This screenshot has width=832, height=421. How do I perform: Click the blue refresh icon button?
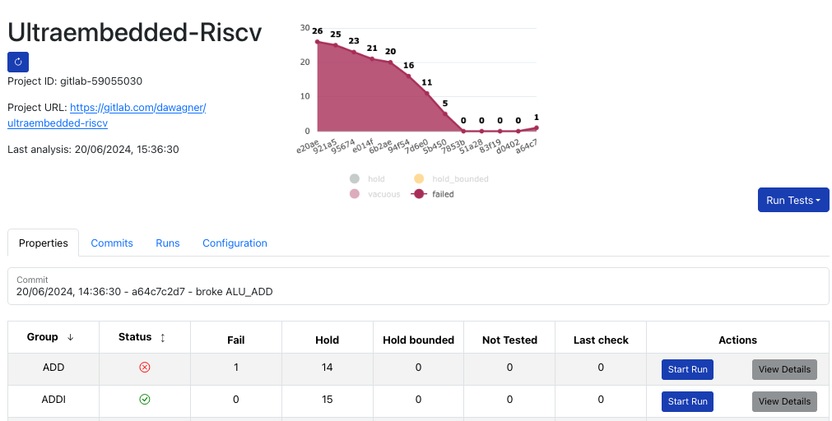click(18, 62)
